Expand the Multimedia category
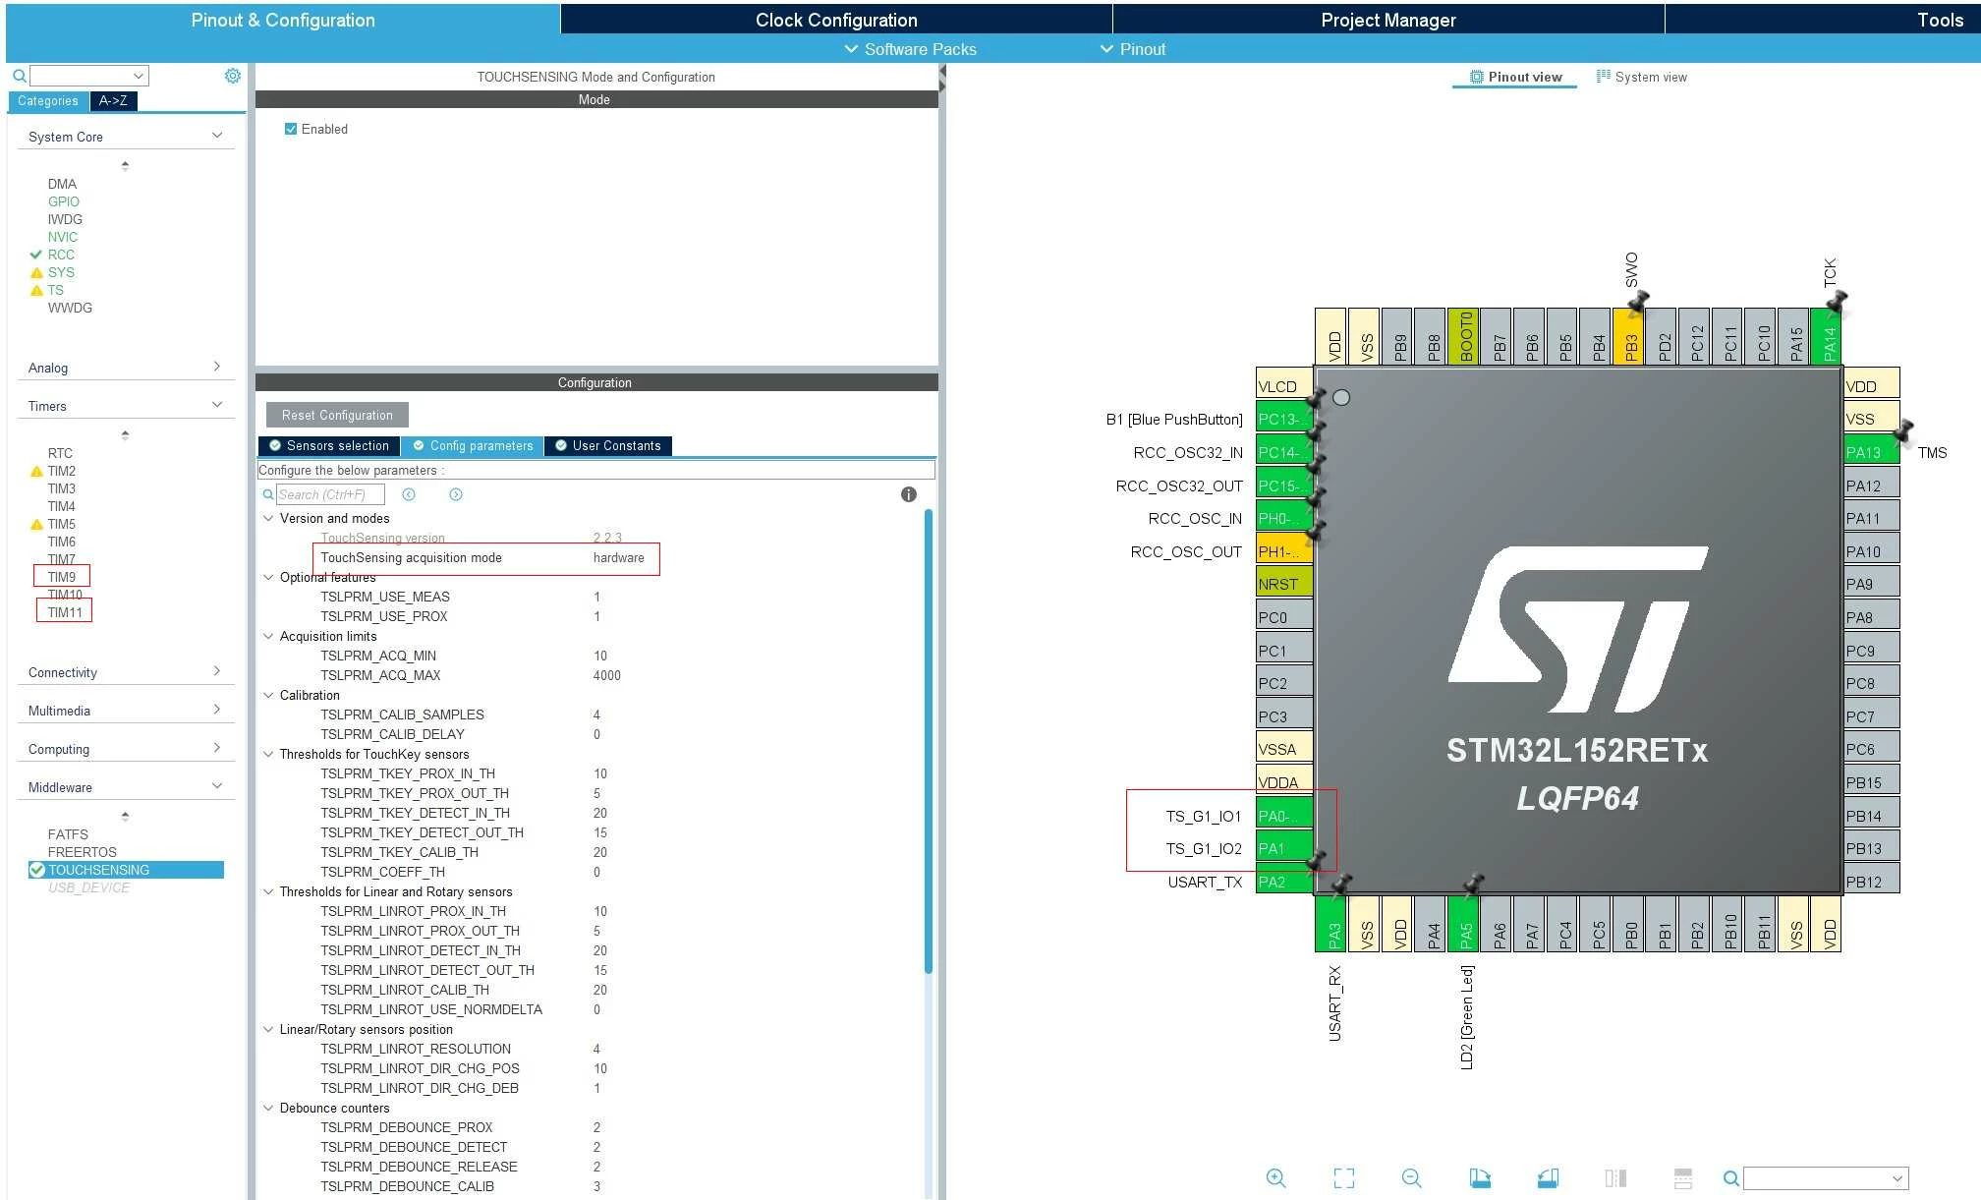This screenshot has height=1200, width=1981. click(x=217, y=710)
